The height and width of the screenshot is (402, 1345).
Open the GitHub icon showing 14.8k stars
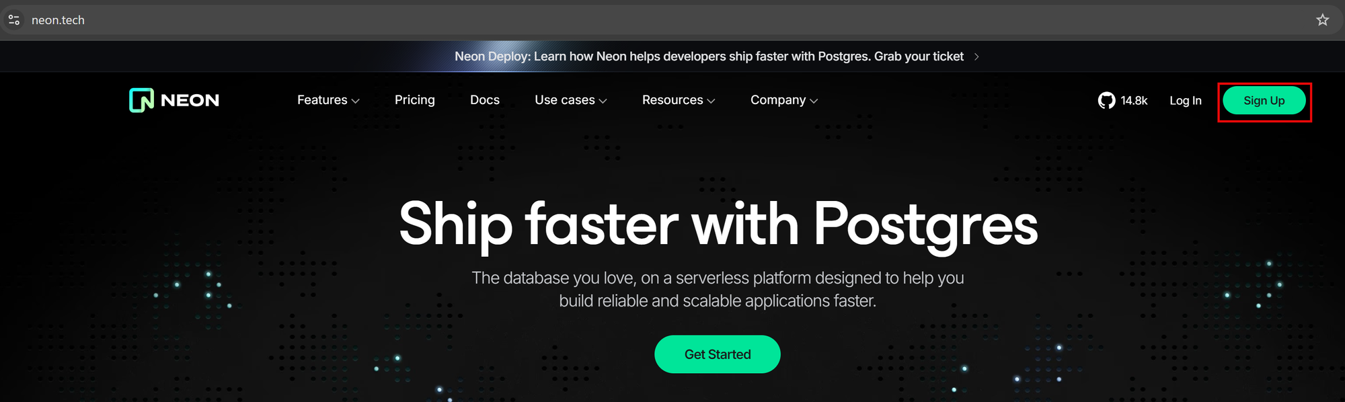(1106, 100)
